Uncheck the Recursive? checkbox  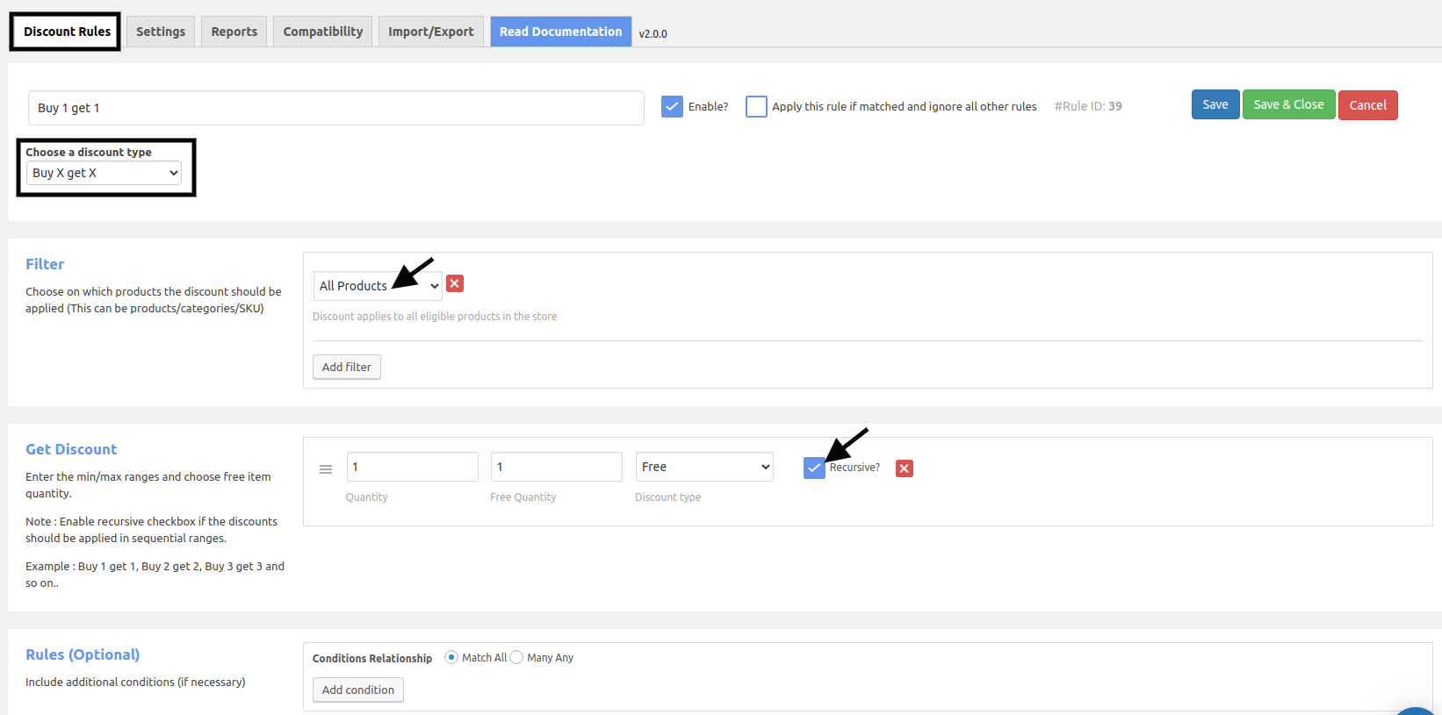pos(814,468)
